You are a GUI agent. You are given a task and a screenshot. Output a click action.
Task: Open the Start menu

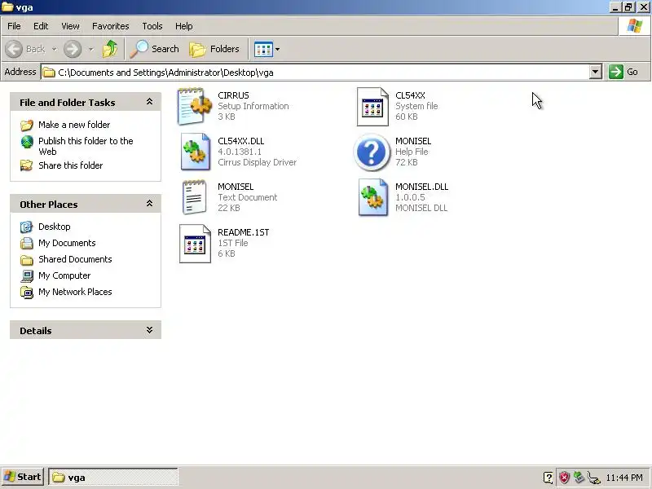pos(23,477)
